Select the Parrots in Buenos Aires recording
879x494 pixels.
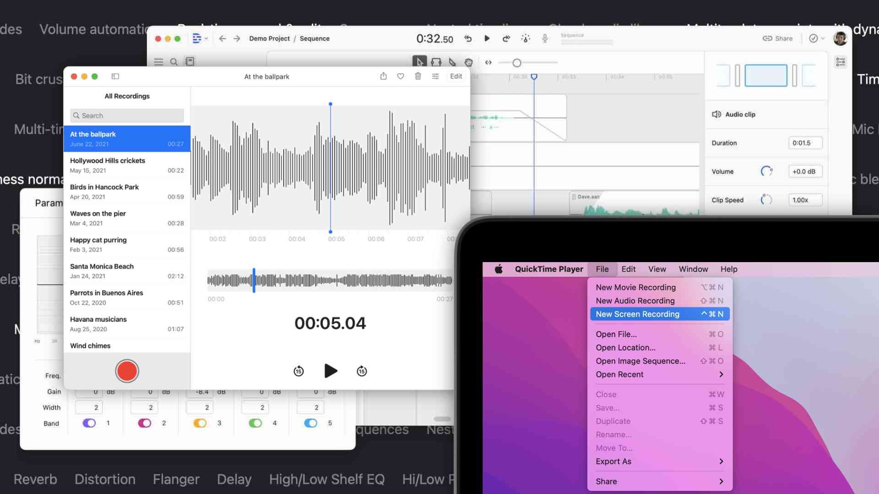tap(127, 297)
